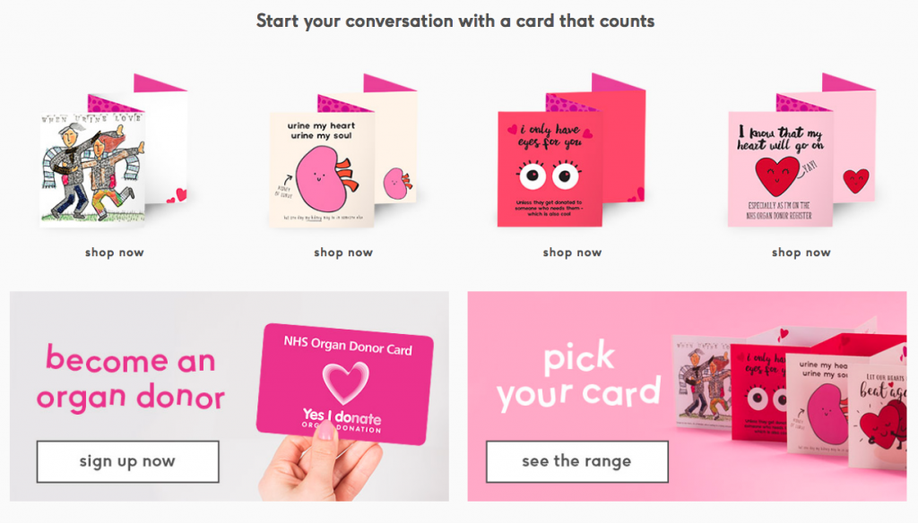Click the smiling red heart on the pink card
918x523 pixels.
click(x=777, y=176)
